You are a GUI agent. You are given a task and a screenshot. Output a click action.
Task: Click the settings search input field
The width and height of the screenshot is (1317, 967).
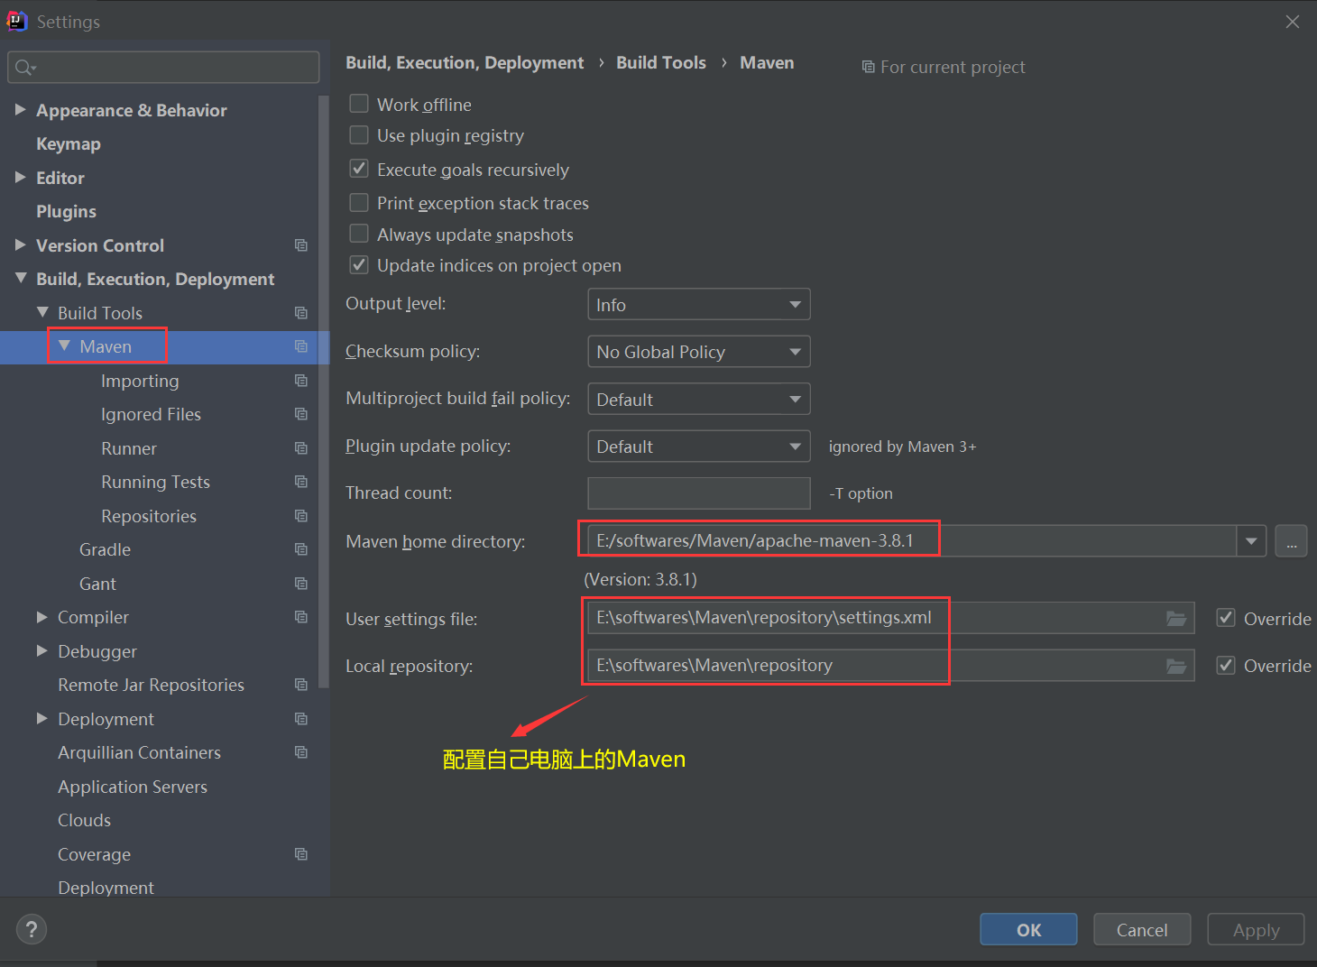(x=163, y=68)
